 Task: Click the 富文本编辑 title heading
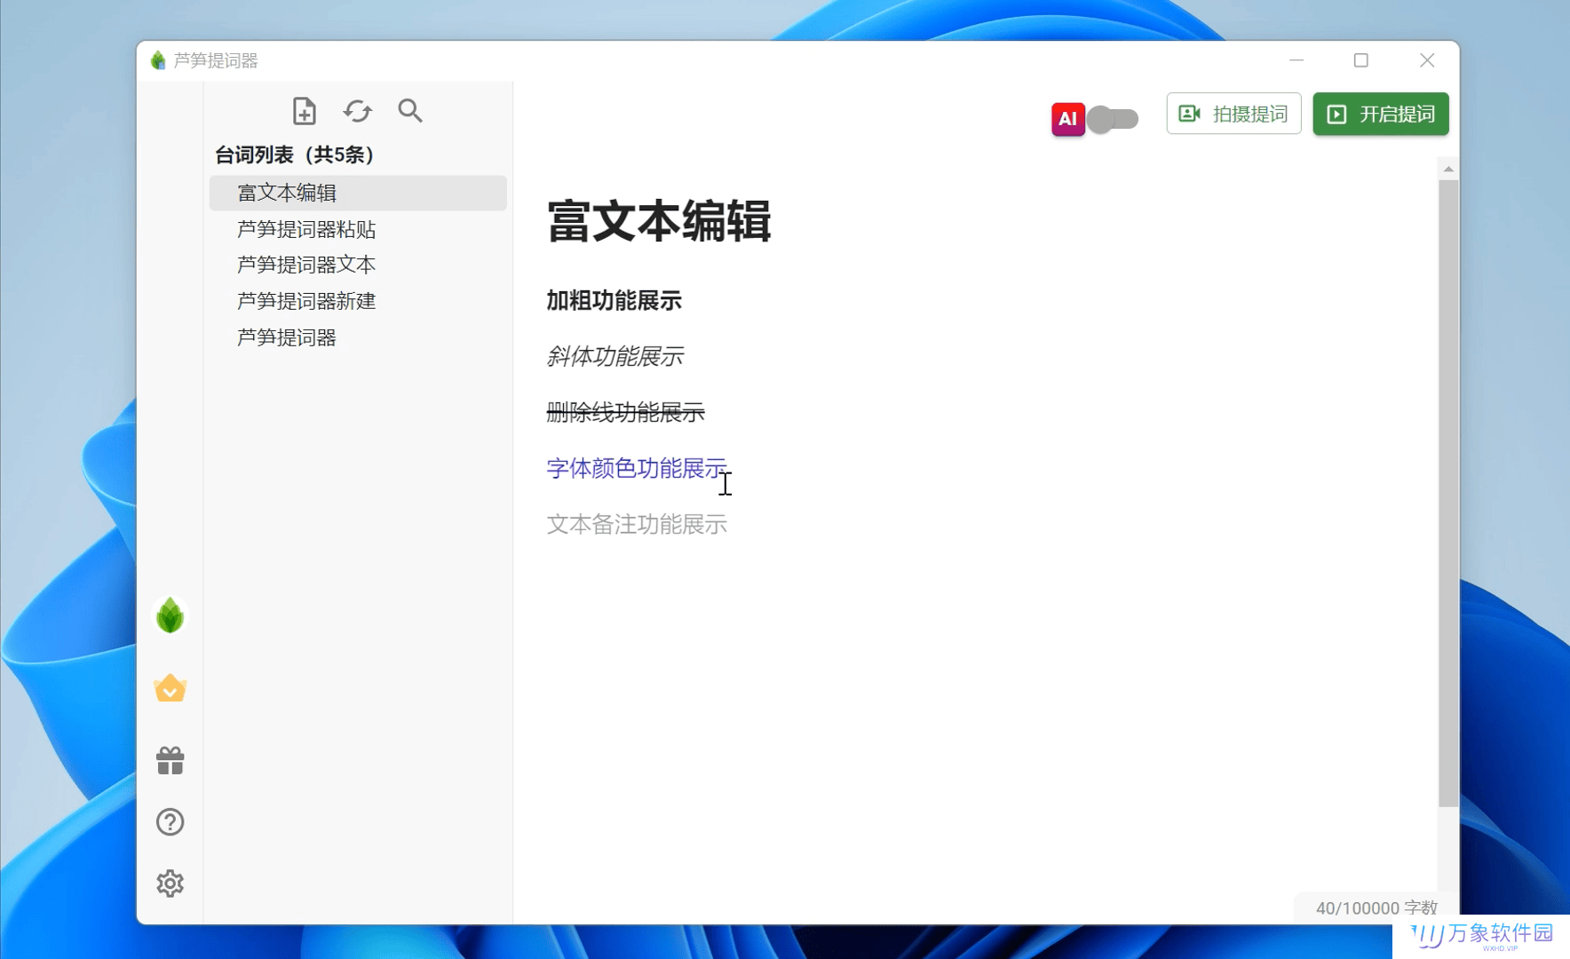659,221
